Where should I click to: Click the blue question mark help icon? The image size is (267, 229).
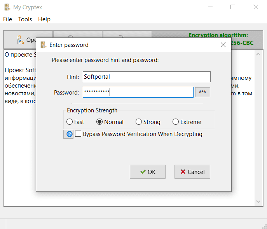[x=69, y=134]
